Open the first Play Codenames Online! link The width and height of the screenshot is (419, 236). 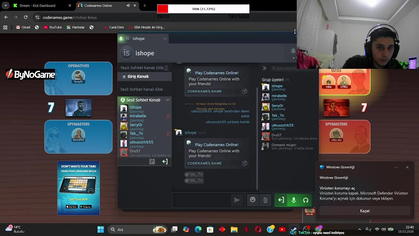click(x=217, y=73)
